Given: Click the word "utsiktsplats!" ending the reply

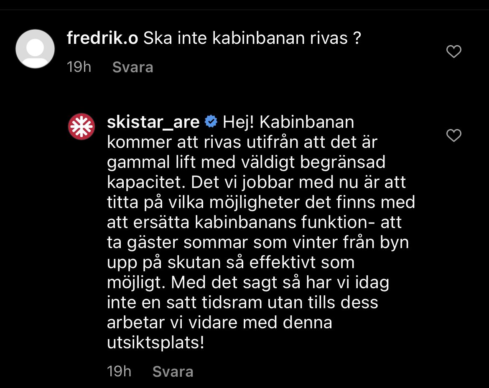Looking at the screenshot, I should tap(155, 343).
